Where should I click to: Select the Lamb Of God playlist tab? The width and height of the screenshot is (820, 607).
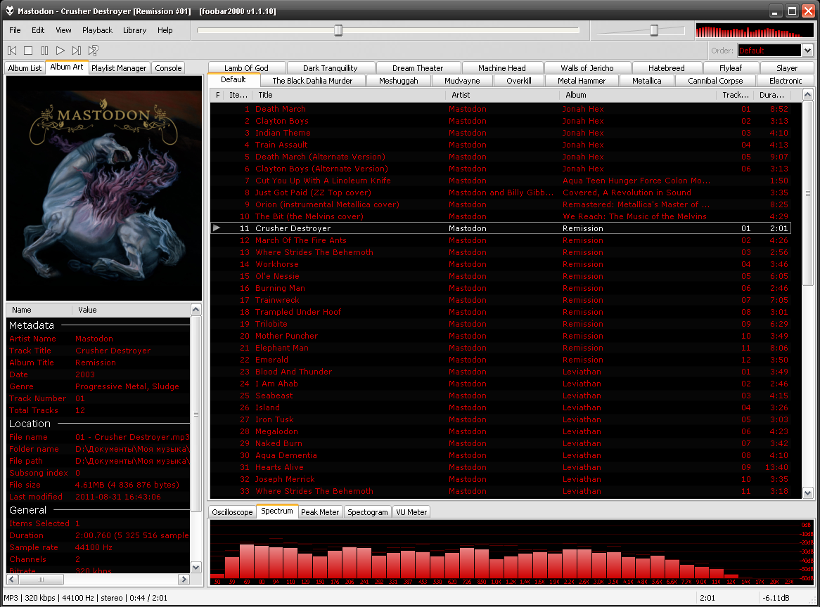[x=246, y=68]
